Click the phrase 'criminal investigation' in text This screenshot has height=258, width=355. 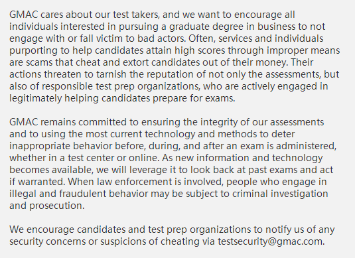[280, 194]
